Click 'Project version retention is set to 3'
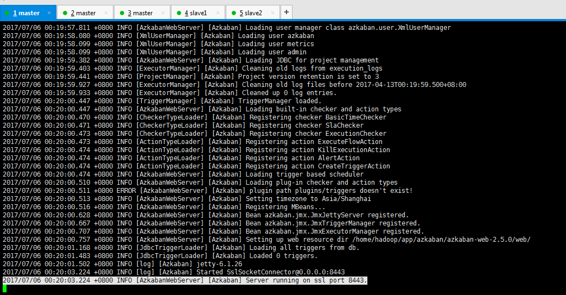Screen dimensions: 566x295 308,76
